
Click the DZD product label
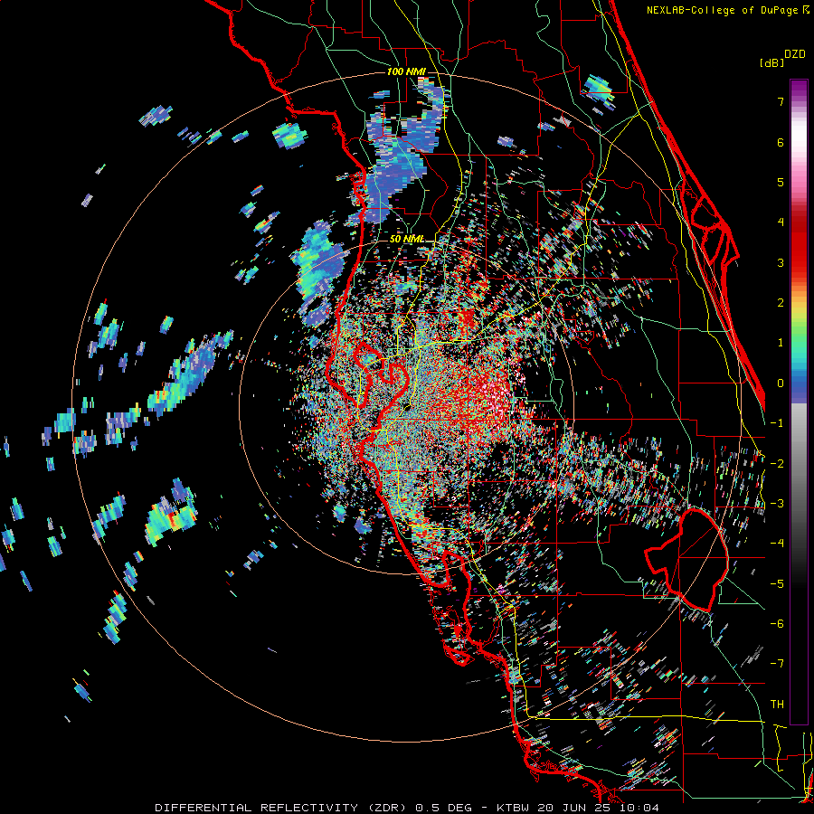[x=795, y=54]
